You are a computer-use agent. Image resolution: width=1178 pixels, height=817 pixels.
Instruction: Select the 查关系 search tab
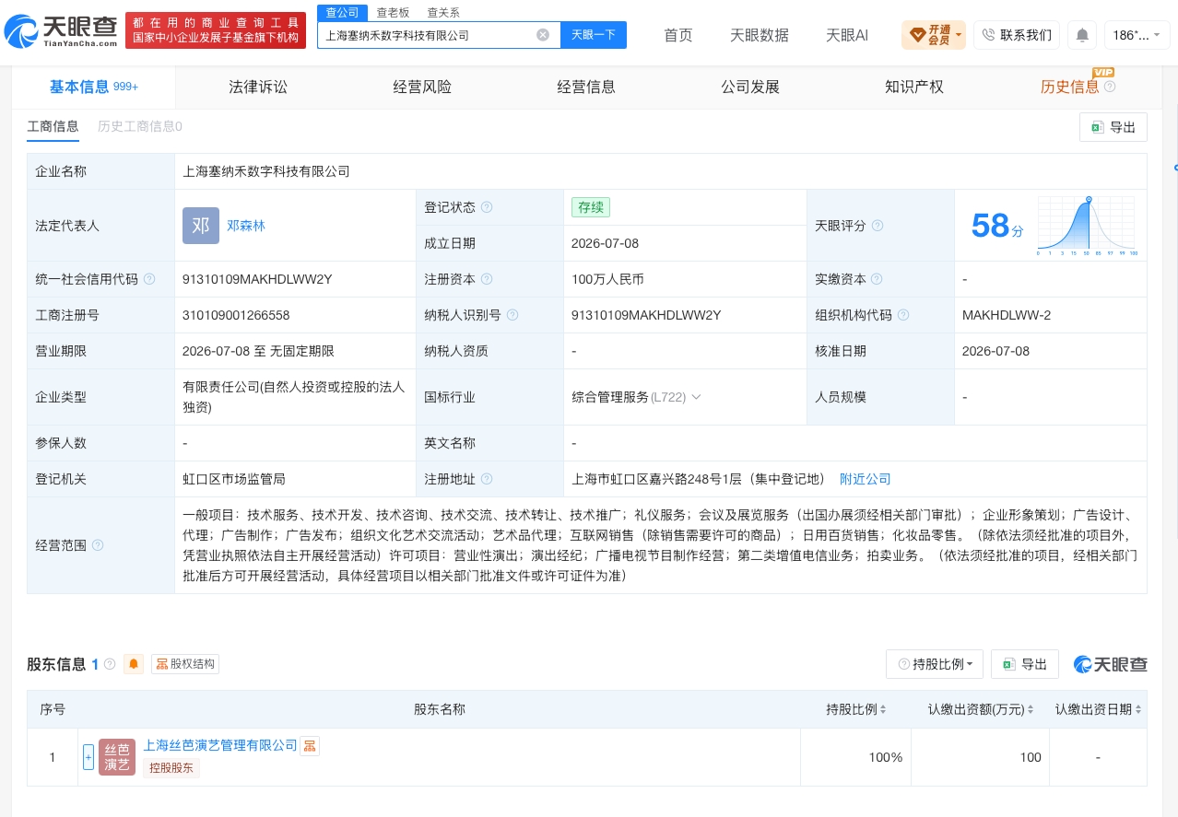pos(443,12)
